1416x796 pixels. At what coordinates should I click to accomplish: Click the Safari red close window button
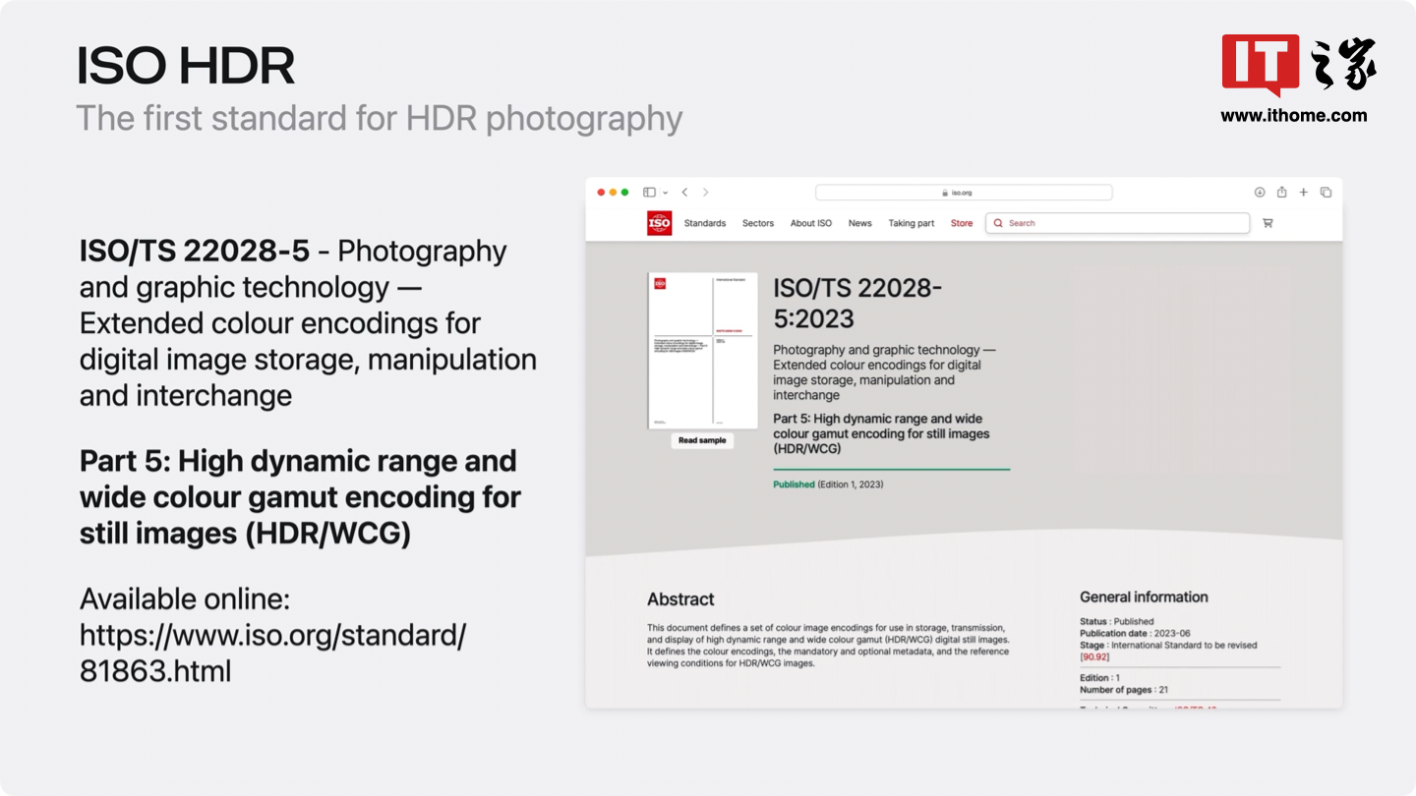(601, 193)
